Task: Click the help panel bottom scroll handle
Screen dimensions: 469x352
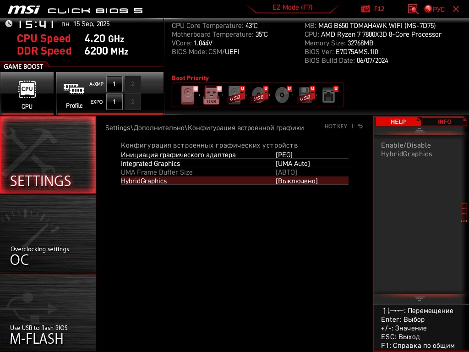Action: tap(420, 299)
